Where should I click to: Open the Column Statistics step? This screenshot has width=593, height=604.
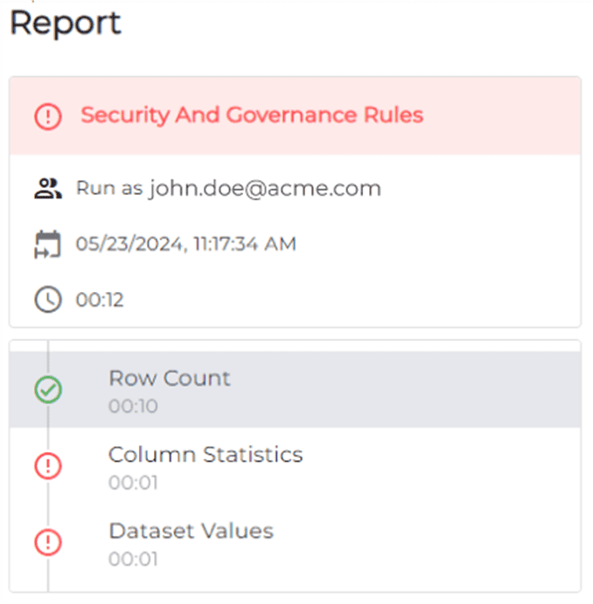tap(206, 455)
